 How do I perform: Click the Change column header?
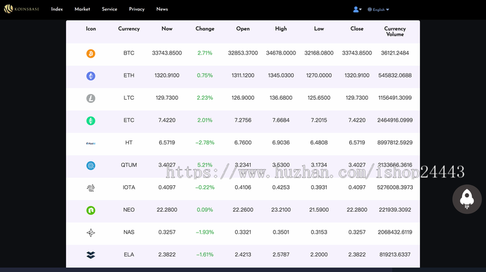coord(205,28)
